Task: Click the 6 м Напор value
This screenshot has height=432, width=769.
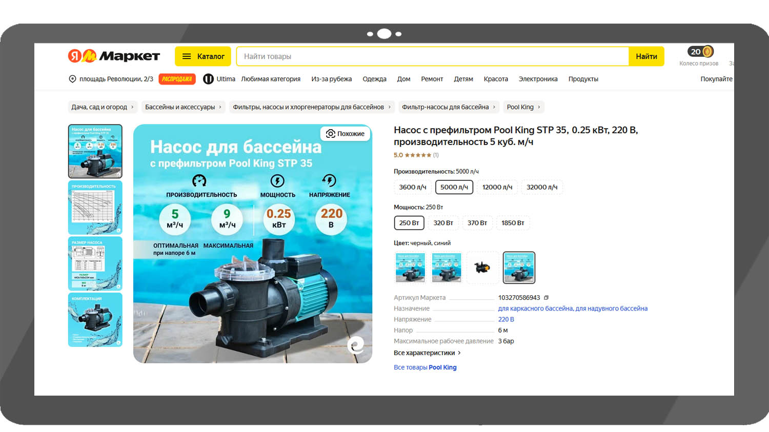Action: (503, 330)
